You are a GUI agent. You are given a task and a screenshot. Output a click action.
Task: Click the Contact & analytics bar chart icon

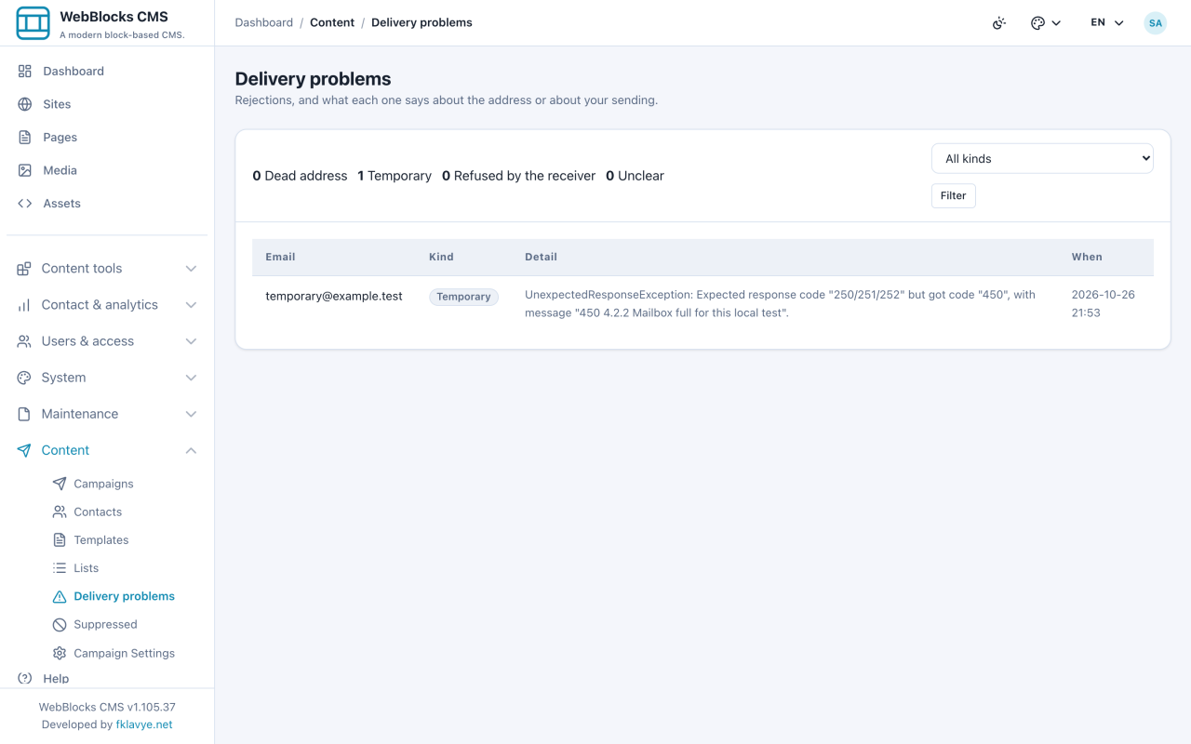[24, 304]
